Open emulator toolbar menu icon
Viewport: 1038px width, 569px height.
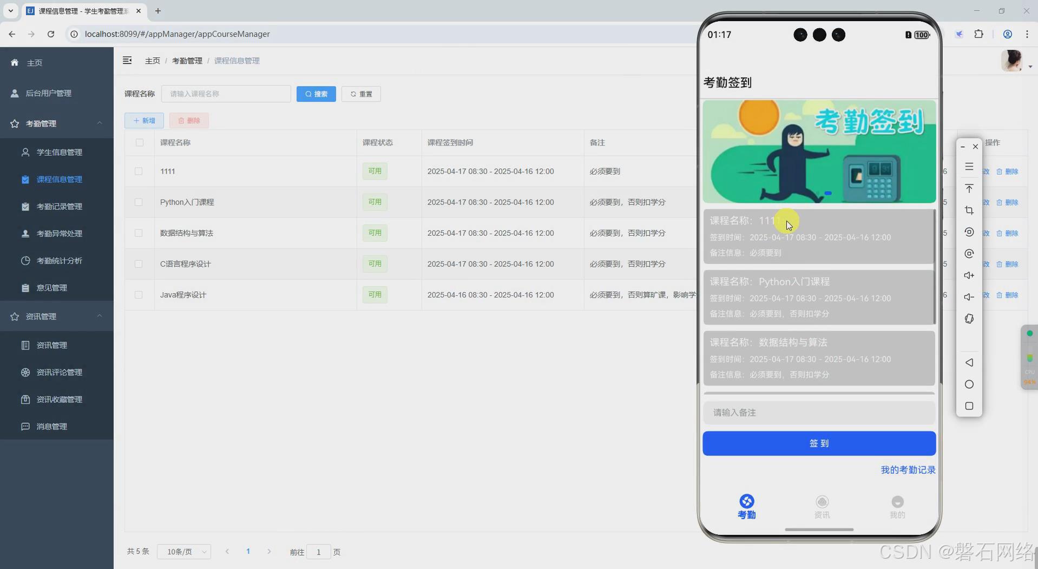(x=969, y=167)
